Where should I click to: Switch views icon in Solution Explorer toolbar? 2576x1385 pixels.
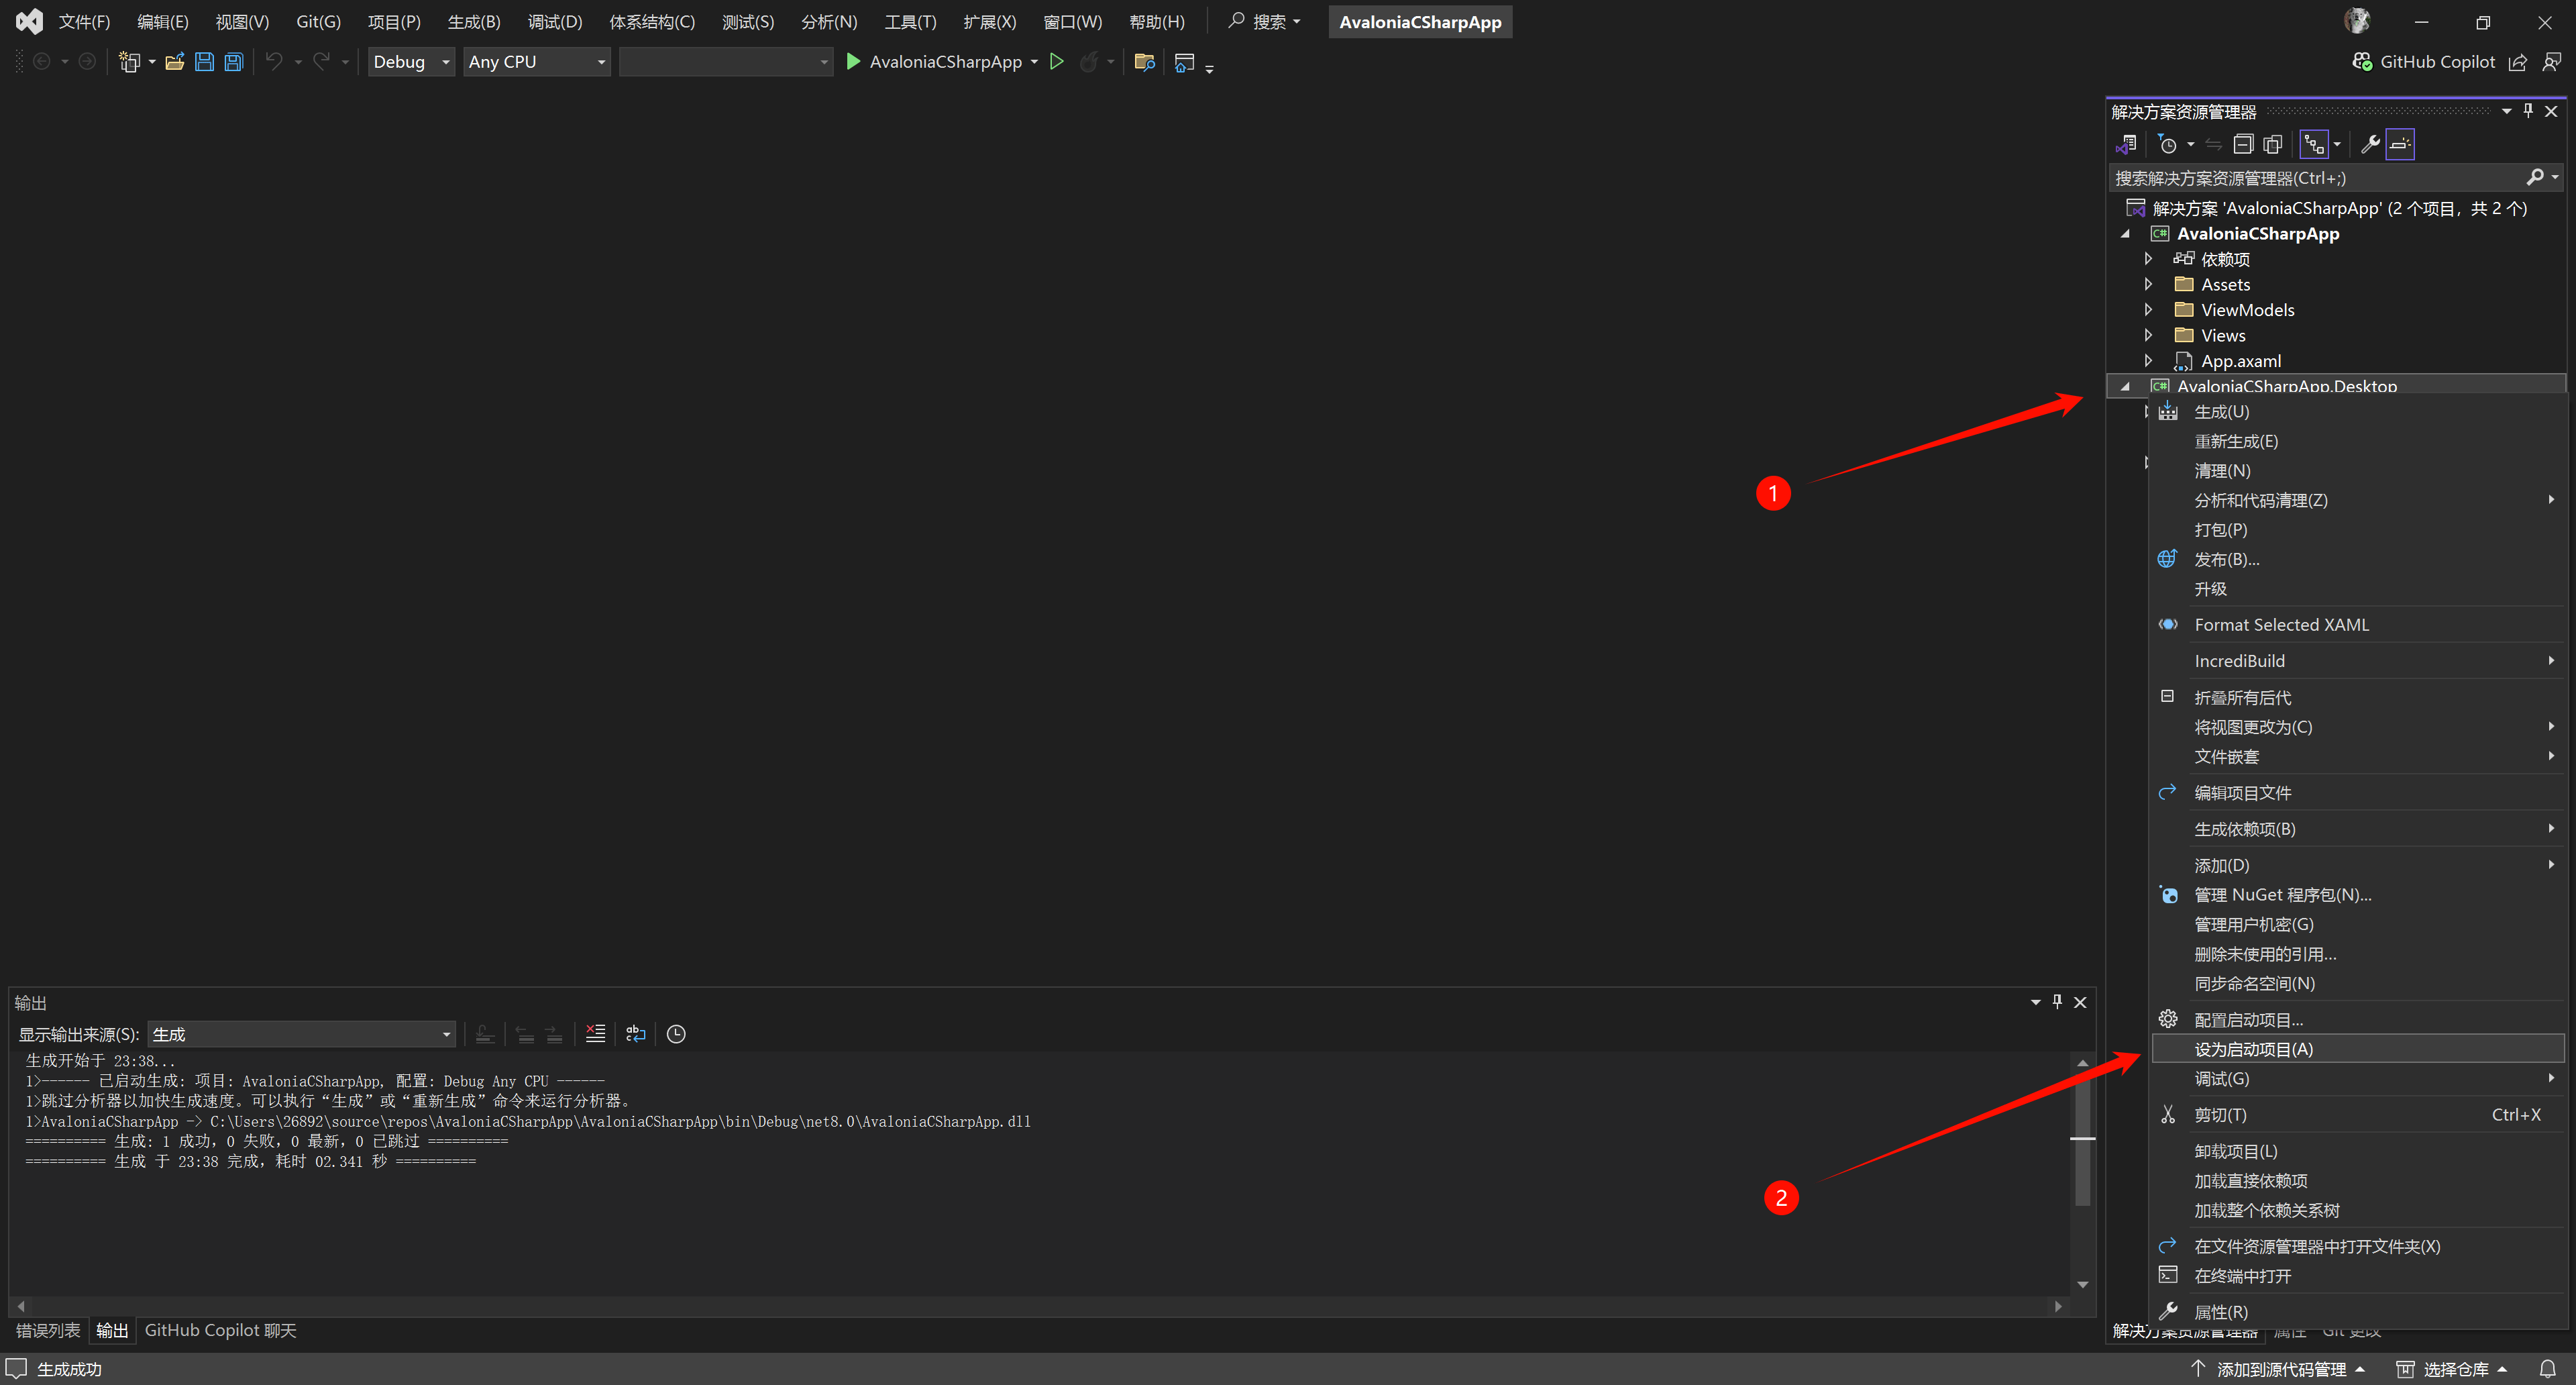(2126, 145)
